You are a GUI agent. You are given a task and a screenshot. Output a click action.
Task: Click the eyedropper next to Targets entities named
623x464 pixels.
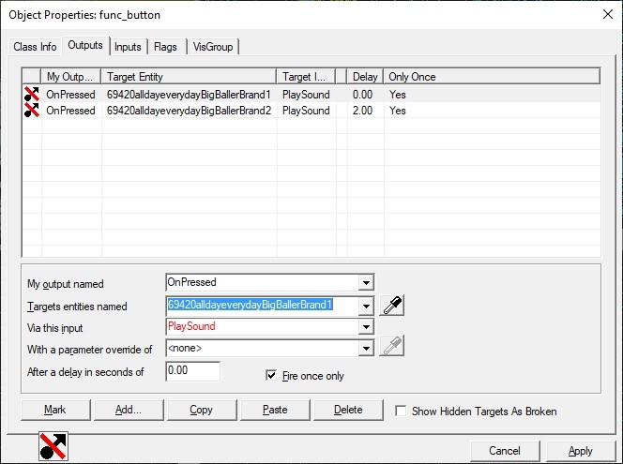click(391, 306)
